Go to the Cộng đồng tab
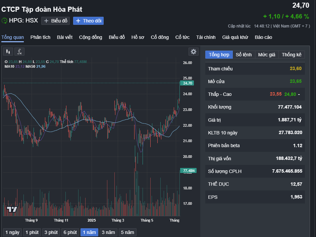This screenshot has height=237, width=316. click(91, 37)
